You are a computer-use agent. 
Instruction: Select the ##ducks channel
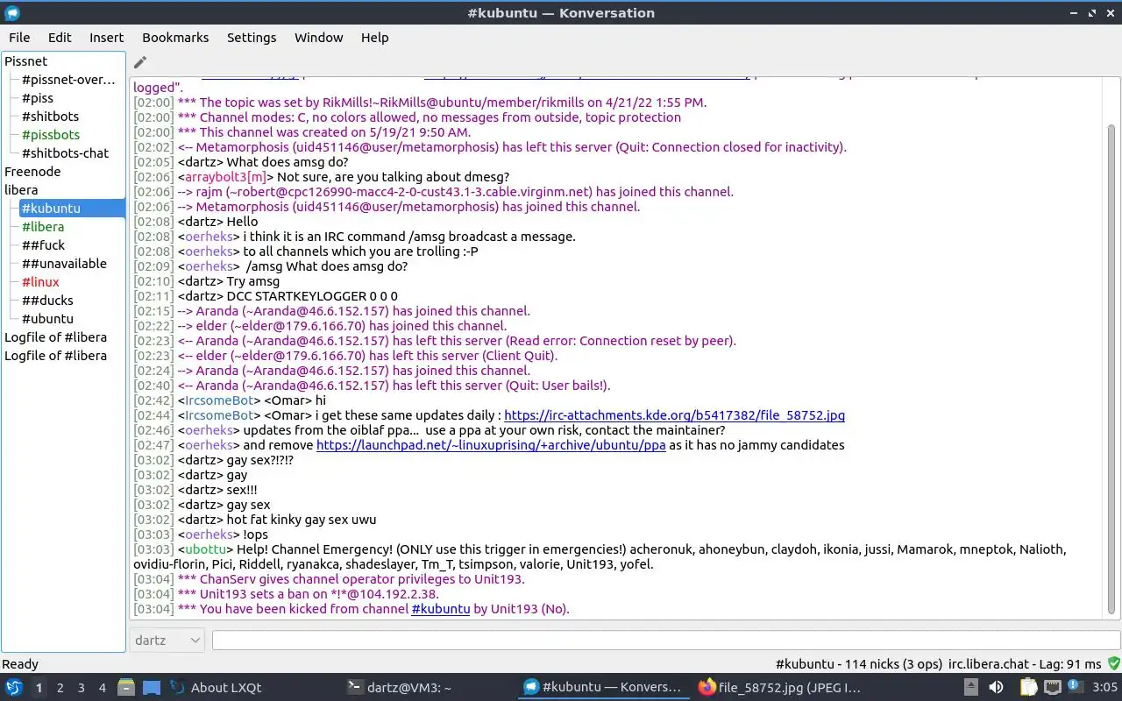coord(47,301)
